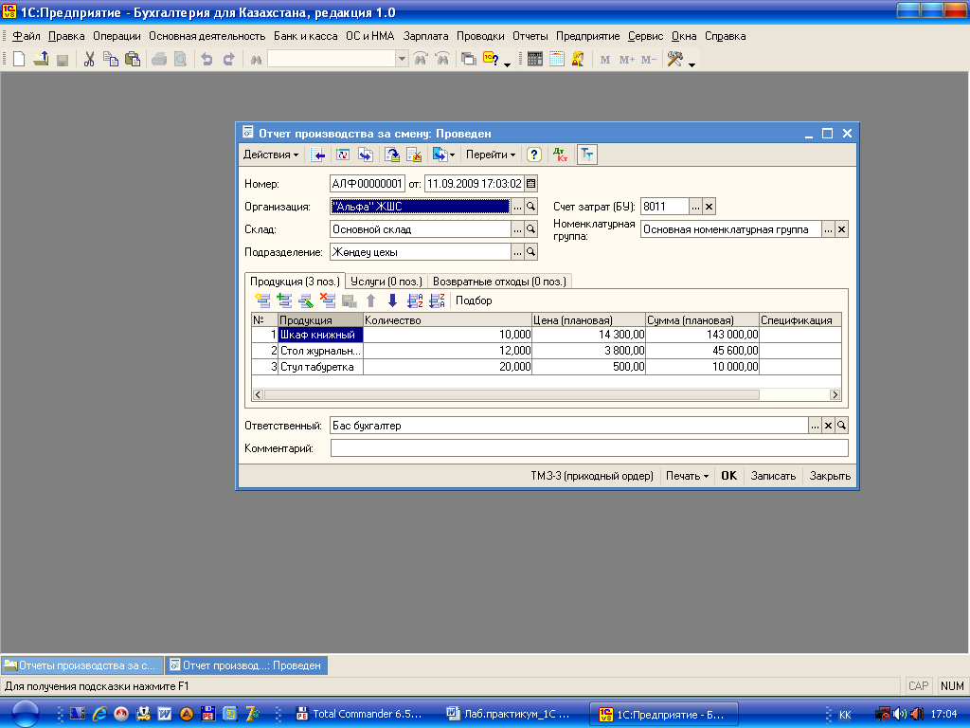
Task: Click the Комментарий input field
Action: [x=589, y=448]
